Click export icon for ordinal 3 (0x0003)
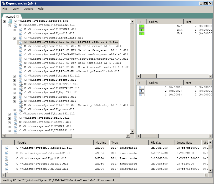The height and width of the screenshot is (184, 214). 142,95
